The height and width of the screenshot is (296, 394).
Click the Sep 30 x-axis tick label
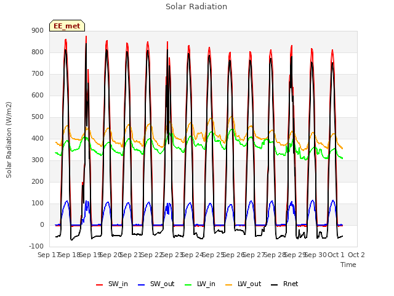[x=316, y=255]
